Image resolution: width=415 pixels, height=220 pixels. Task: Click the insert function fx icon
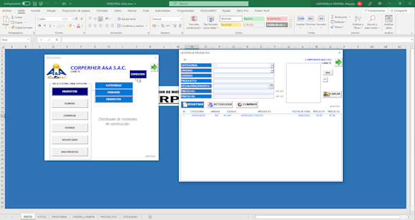57,40
